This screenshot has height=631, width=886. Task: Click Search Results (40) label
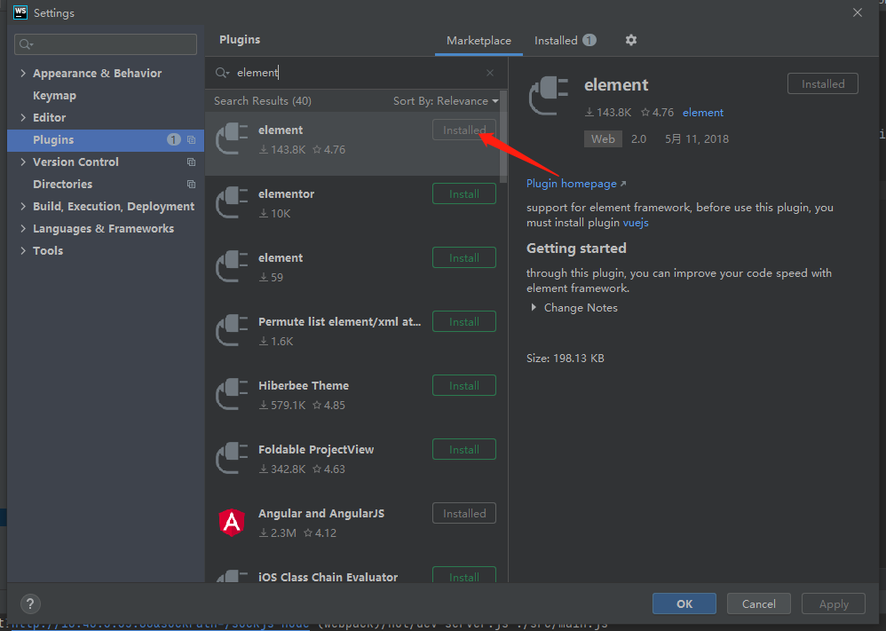coord(263,101)
